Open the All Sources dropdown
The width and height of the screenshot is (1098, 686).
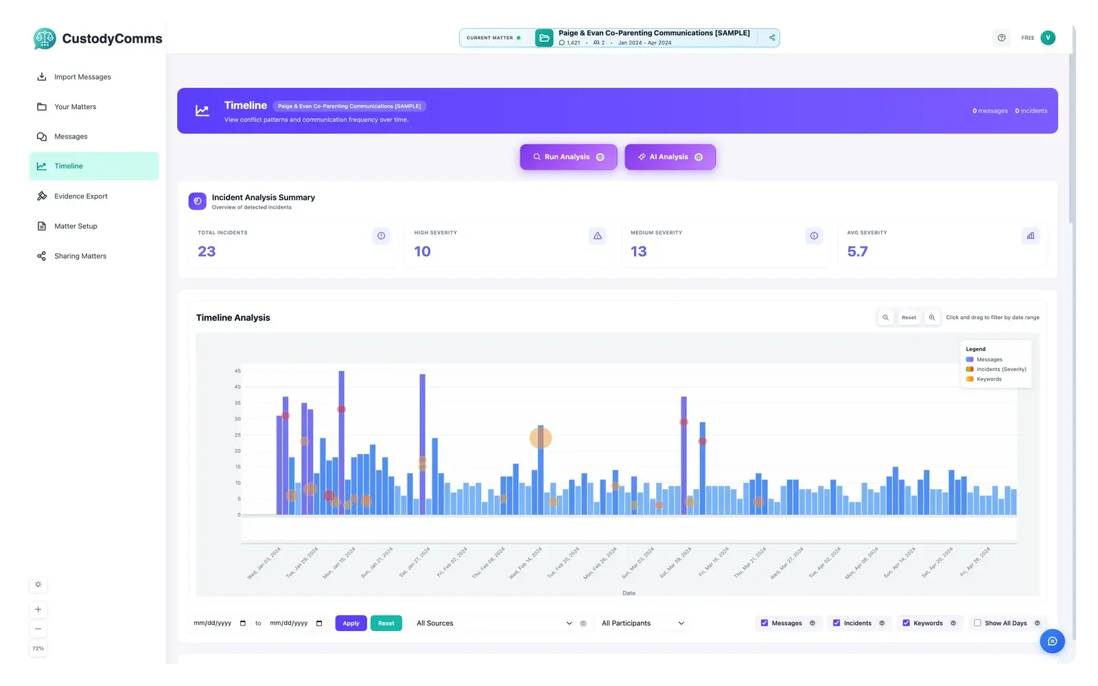[x=494, y=624]
